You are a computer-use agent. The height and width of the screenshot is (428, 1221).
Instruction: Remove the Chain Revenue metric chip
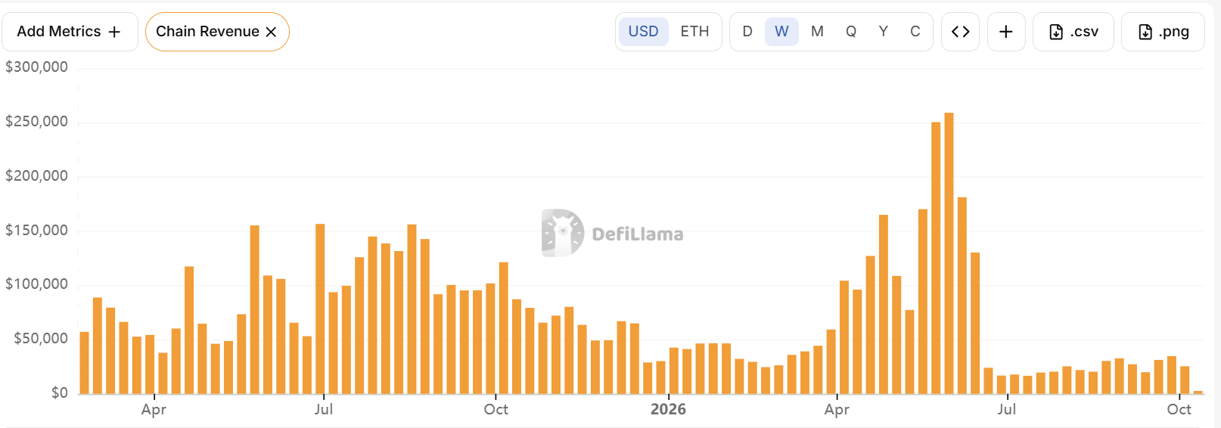[x=272, y=32]
